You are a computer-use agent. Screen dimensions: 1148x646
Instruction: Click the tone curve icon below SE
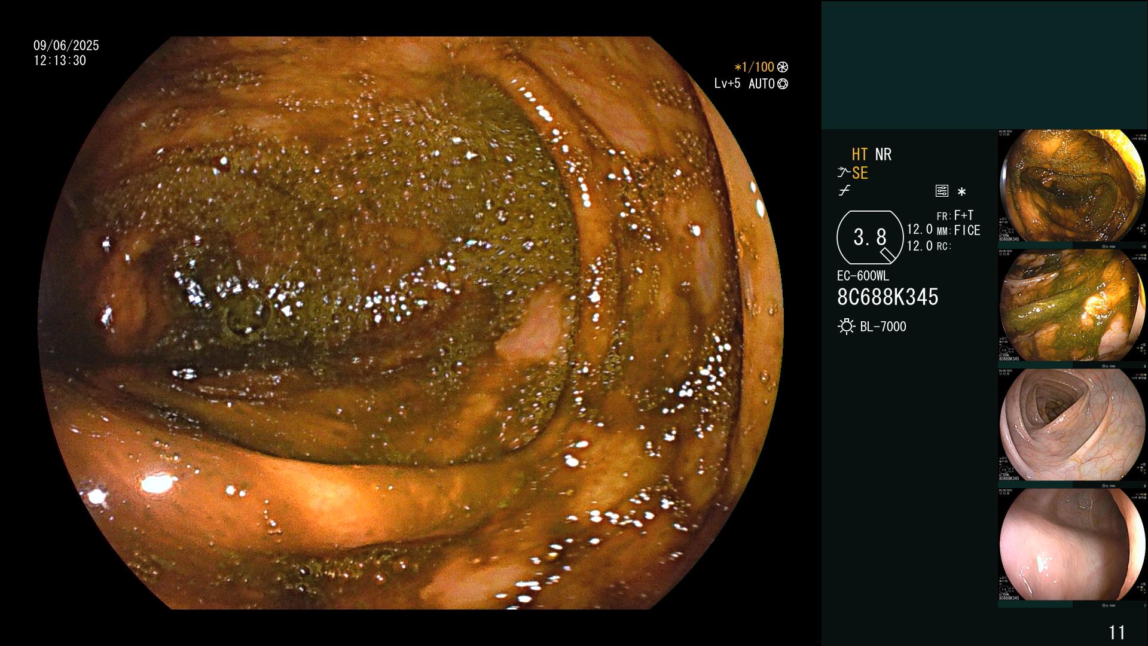[x=844, y=191]
